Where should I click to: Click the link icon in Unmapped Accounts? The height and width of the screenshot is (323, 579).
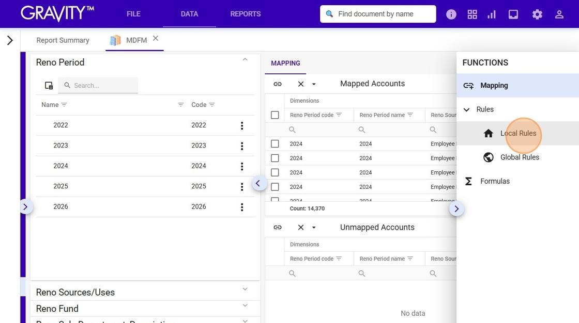click(277, 228)
